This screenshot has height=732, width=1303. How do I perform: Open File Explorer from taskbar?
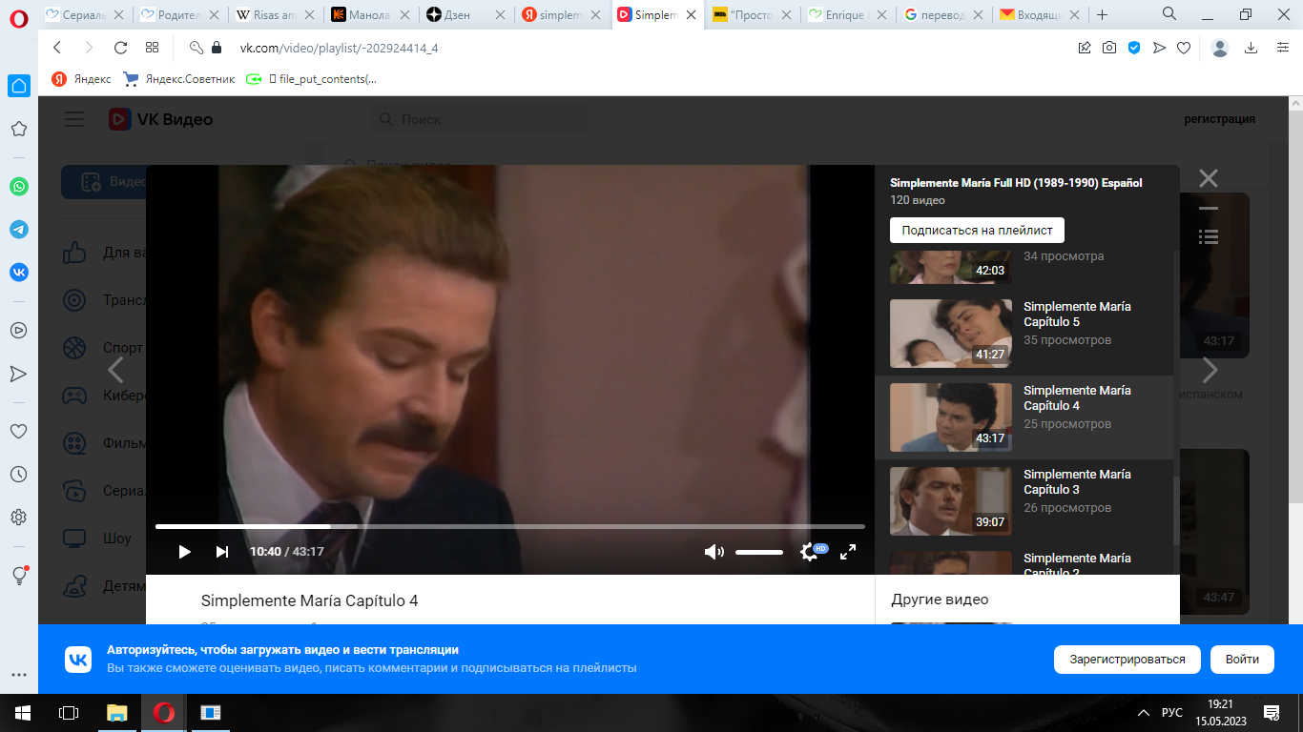tap(116, 712)
